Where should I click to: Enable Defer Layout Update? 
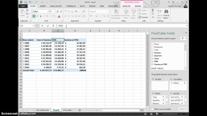152,109
